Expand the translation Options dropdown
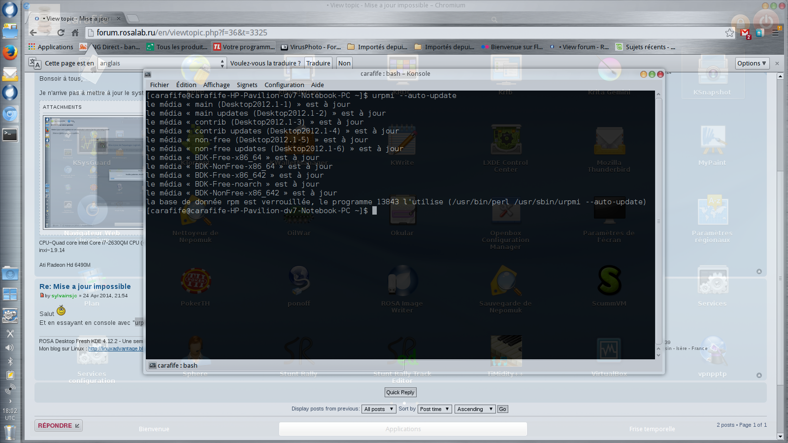788x443 pixels. click(x=752, y=63)
